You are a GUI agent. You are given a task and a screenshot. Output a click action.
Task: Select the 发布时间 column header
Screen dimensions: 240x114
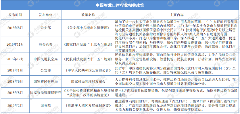tap(15, 15)
